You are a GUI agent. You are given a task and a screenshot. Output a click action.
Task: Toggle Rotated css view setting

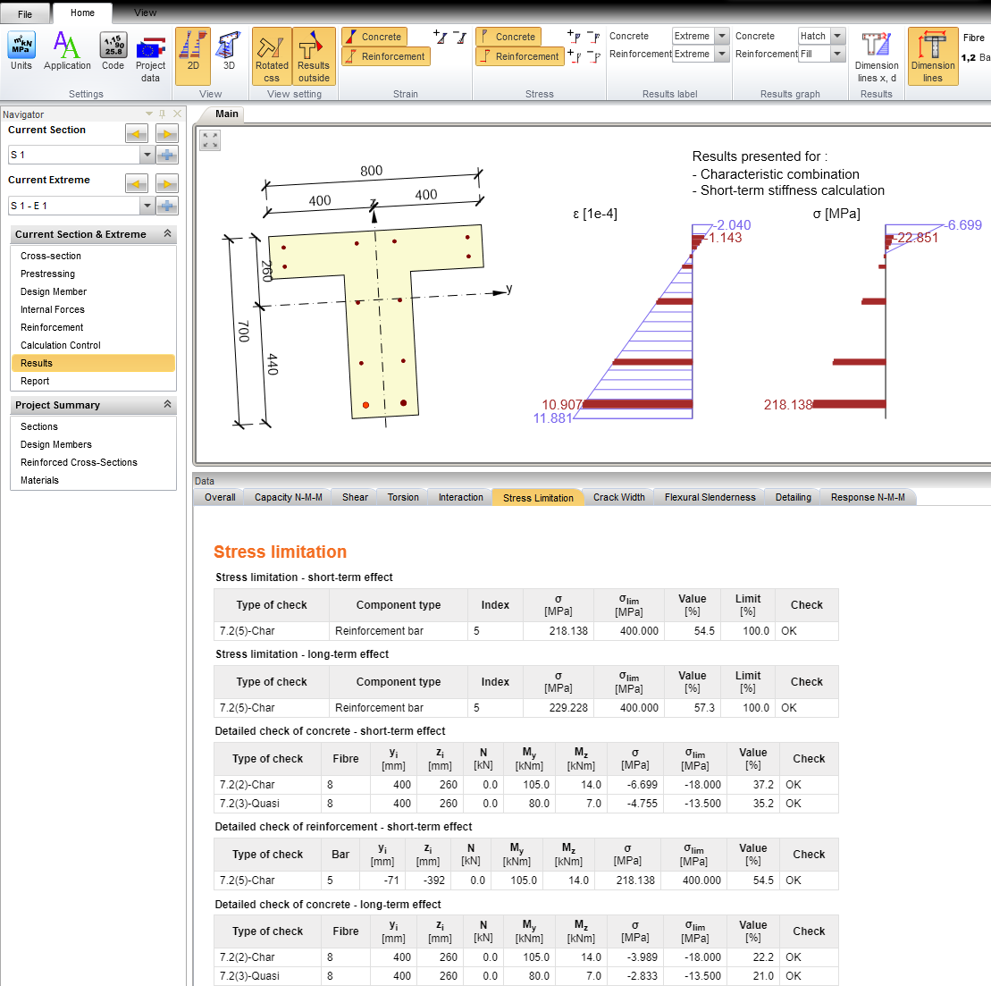[272, 55]
